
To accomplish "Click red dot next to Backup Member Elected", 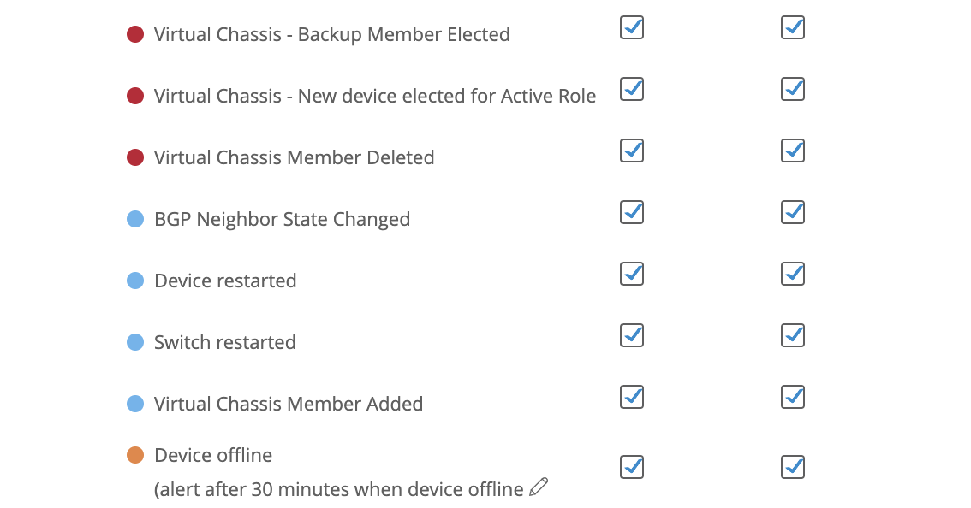I will click(135, 34).
